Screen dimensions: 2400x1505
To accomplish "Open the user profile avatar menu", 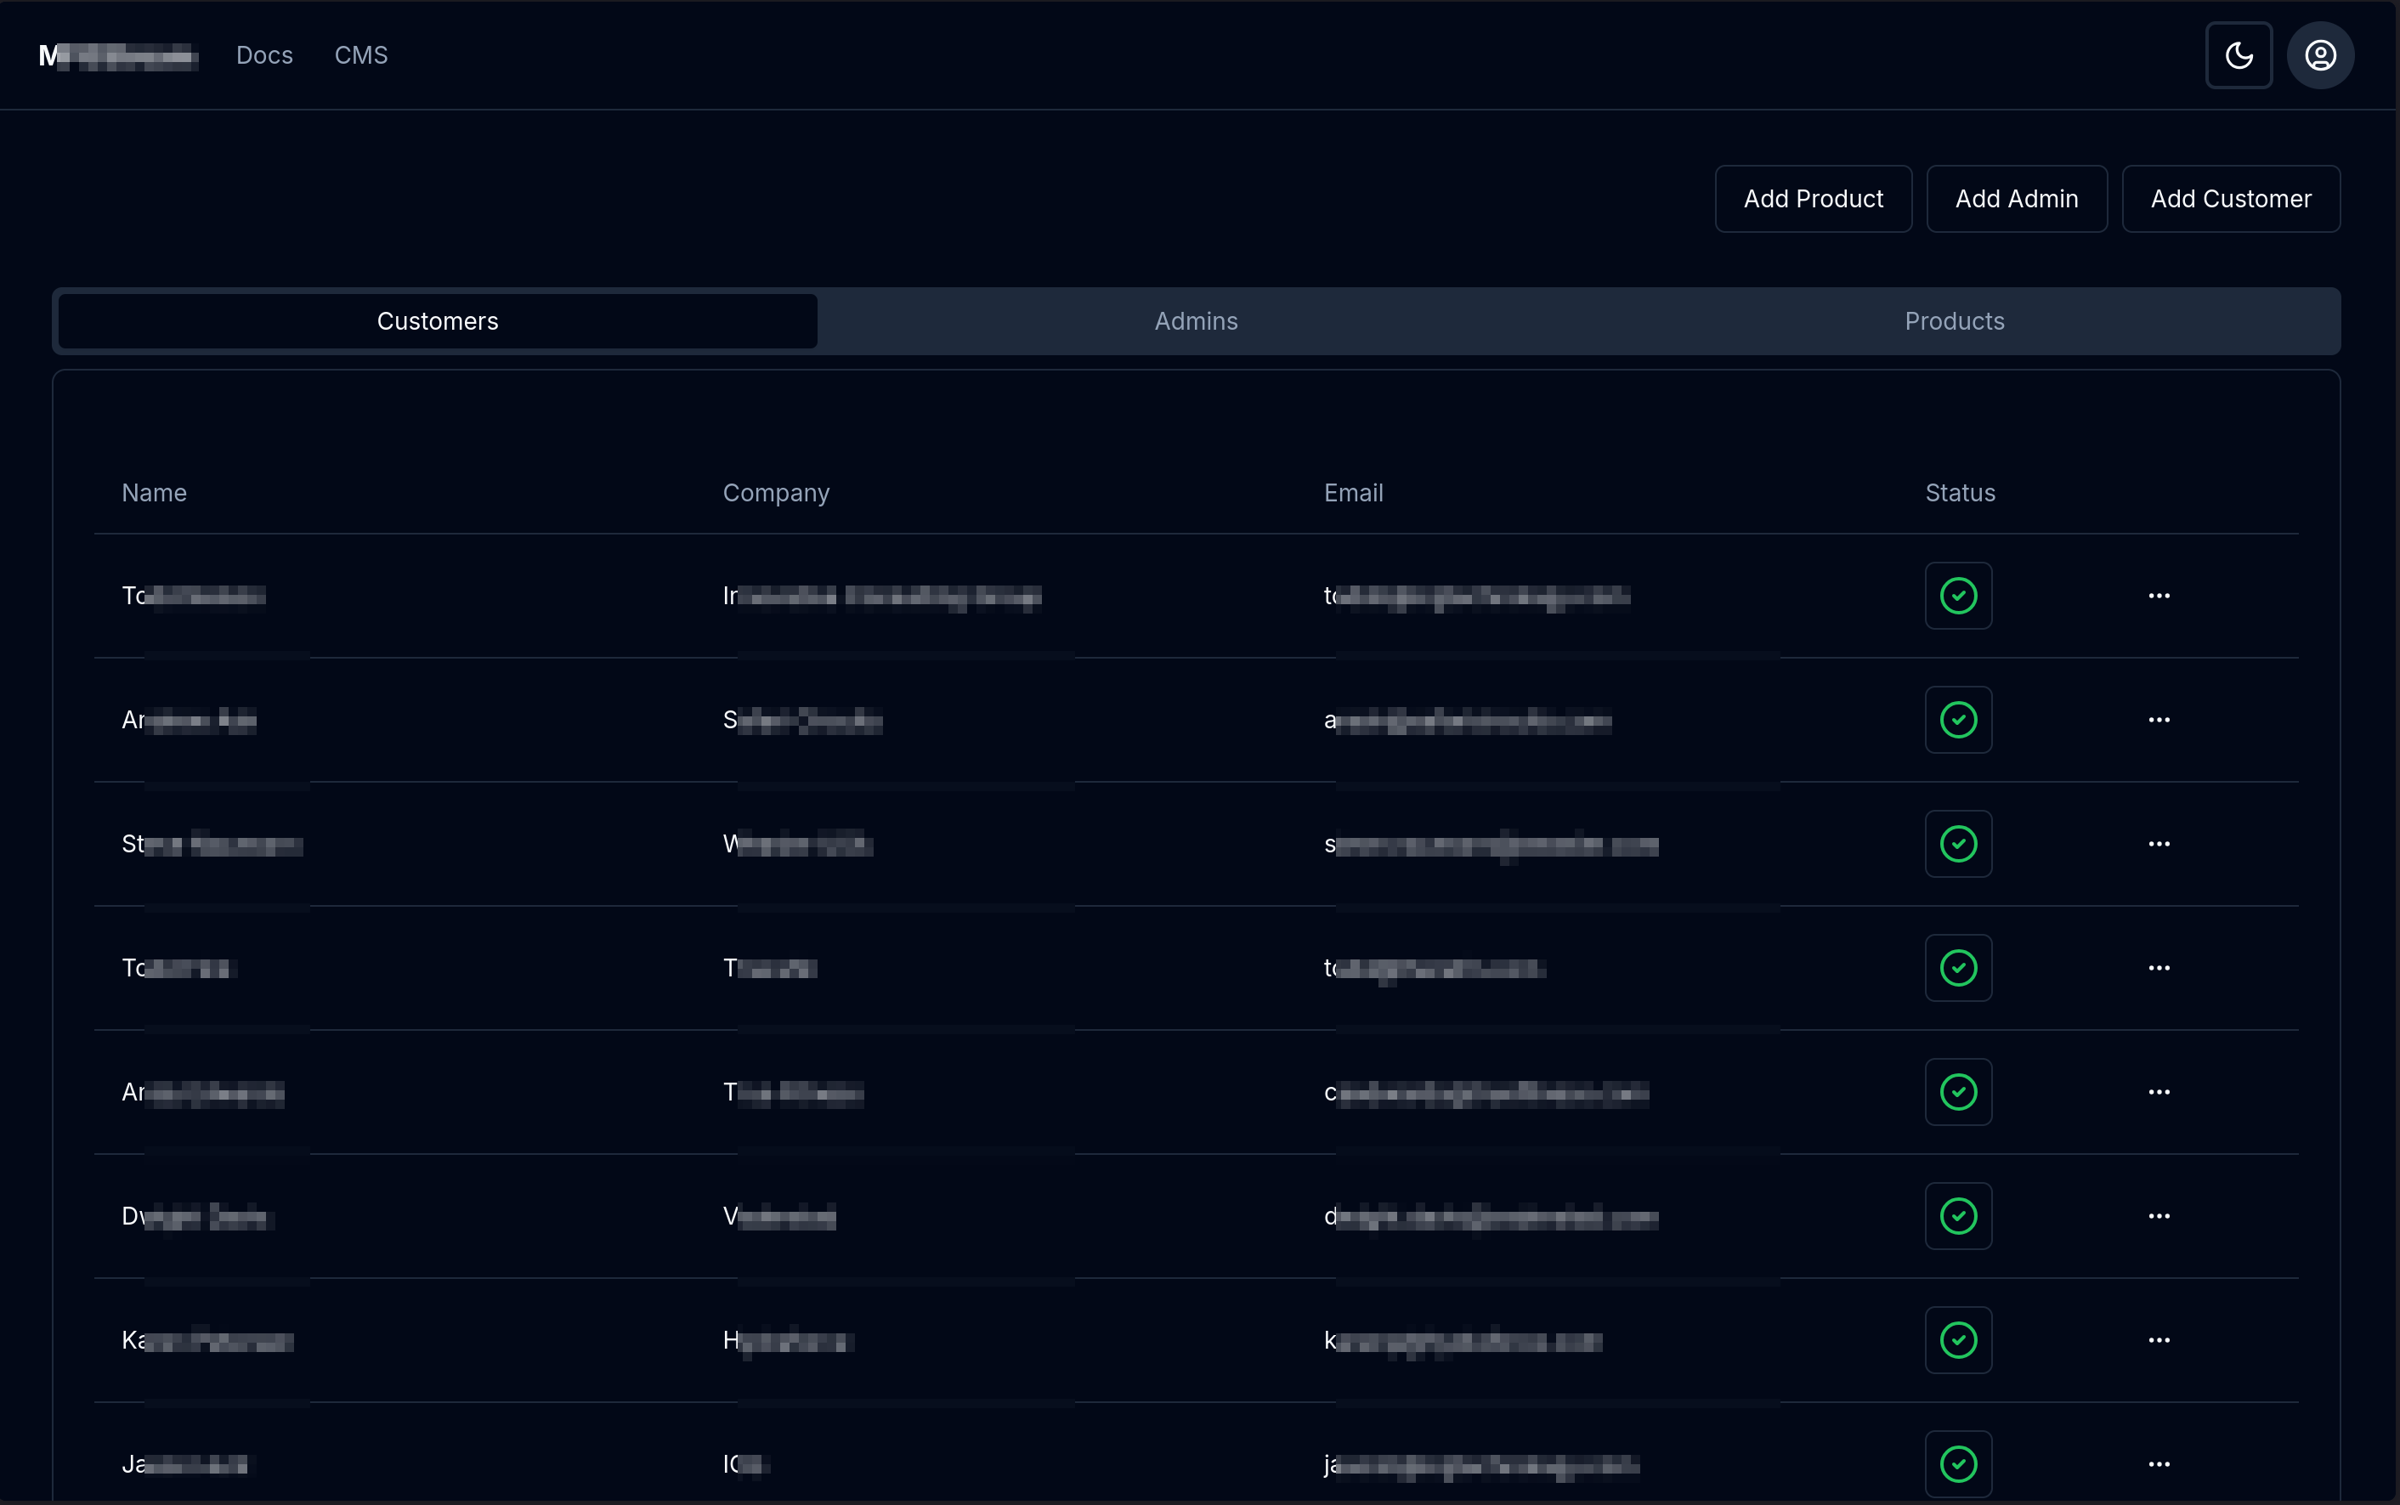I will [2320, 54].
